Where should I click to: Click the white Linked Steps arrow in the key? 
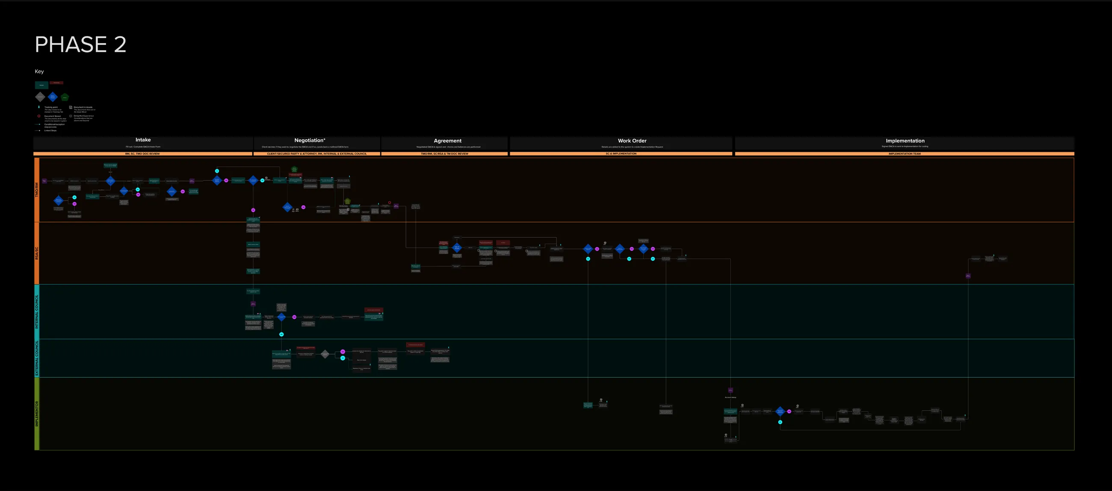point(38,131)
